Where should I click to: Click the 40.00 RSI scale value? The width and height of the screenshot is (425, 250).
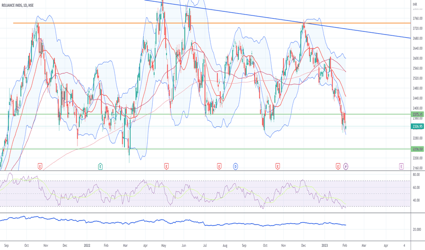416,200
